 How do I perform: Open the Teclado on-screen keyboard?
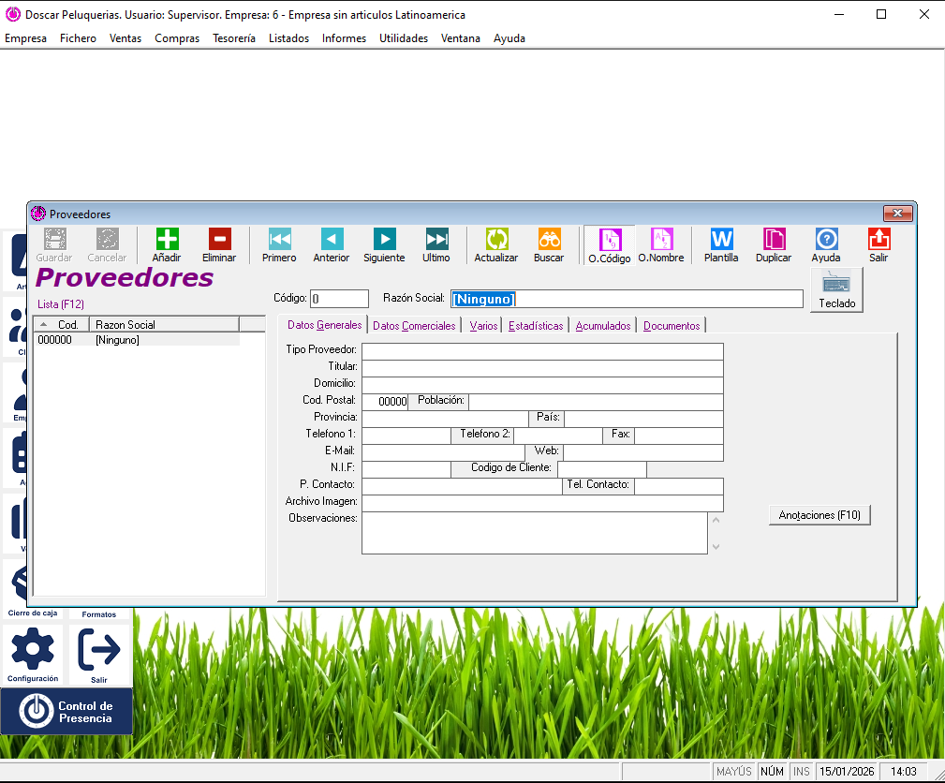[x=836, y=289]
